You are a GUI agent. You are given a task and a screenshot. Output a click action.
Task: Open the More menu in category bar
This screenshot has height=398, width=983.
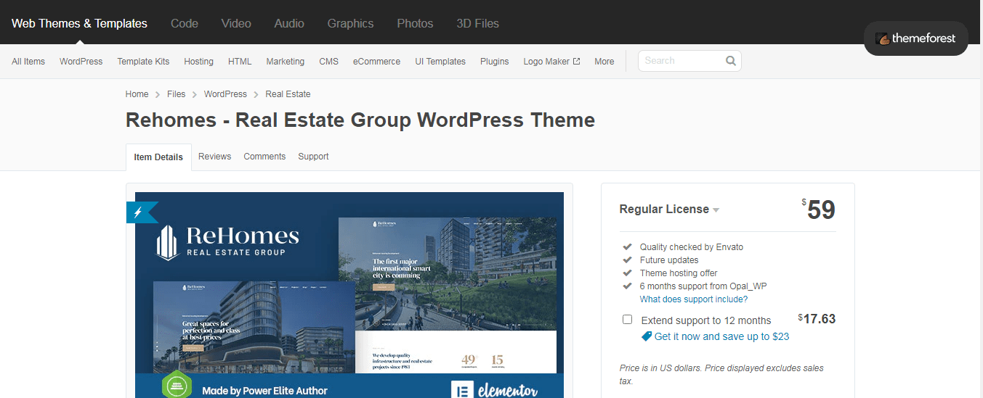(x=604, y=62)
